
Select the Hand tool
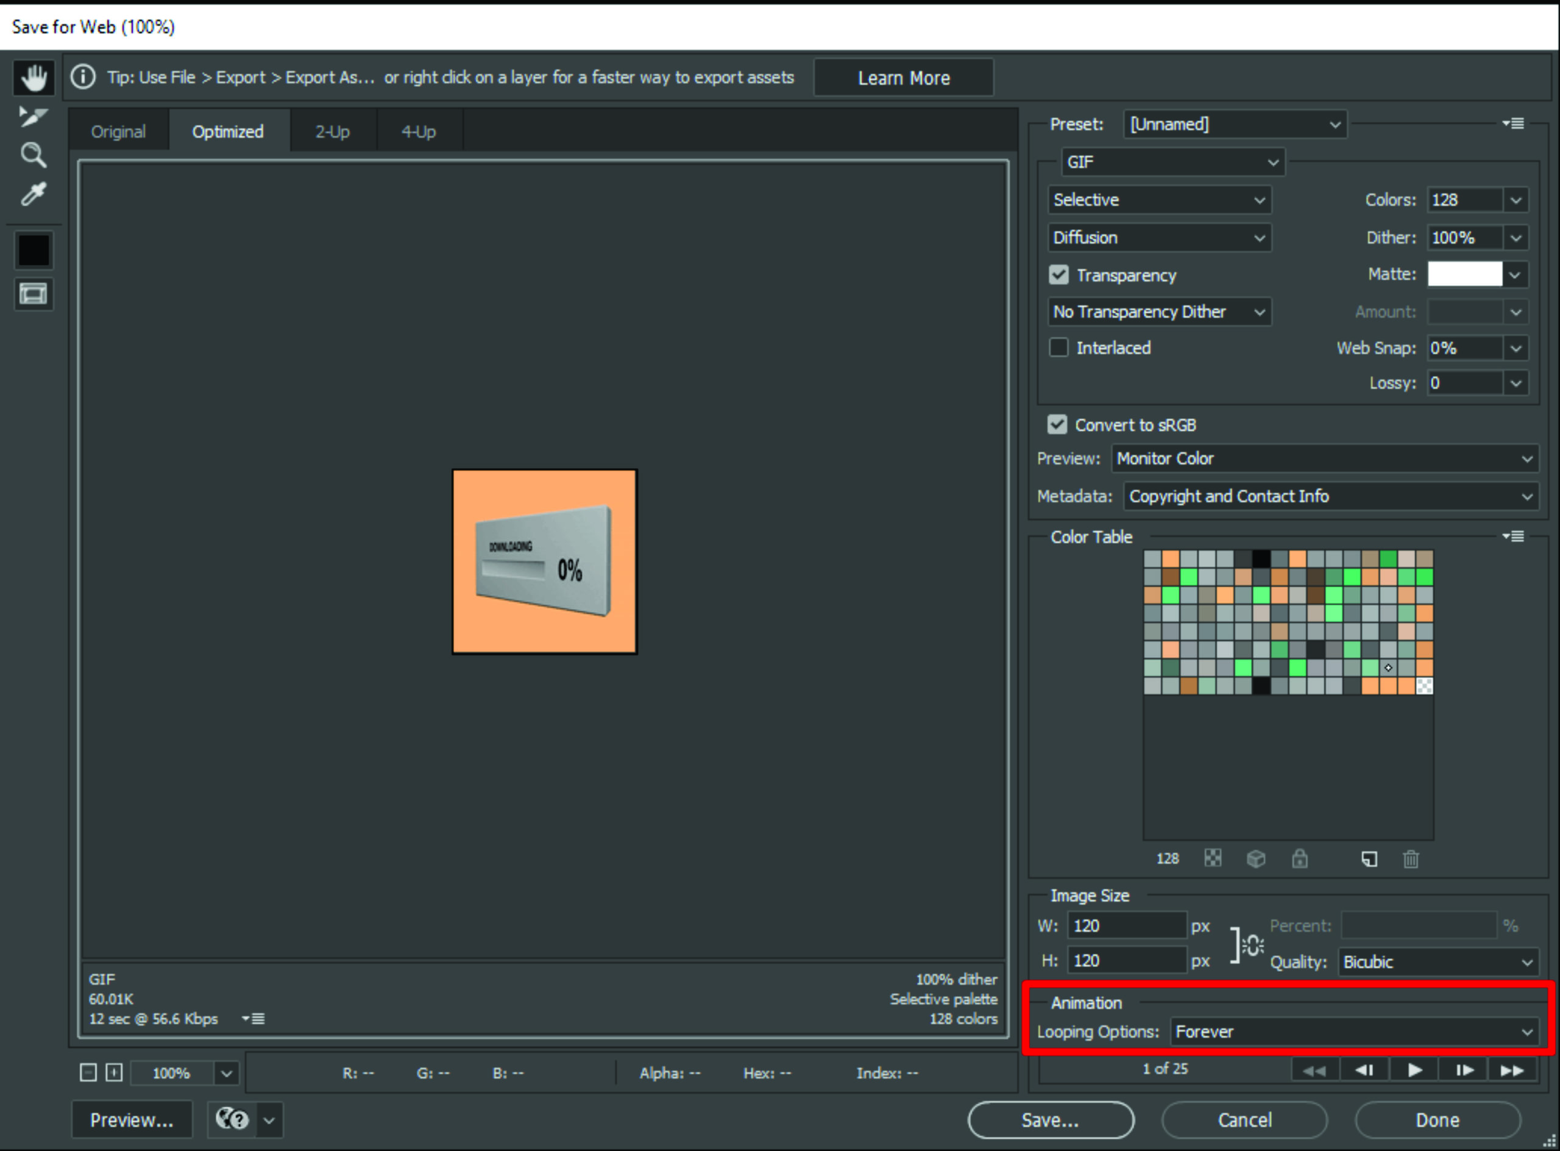(x=33, y=77)
